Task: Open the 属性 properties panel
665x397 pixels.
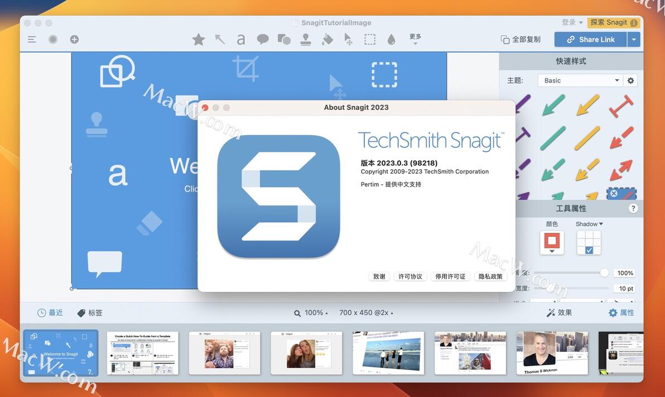Action: (621, 313)
